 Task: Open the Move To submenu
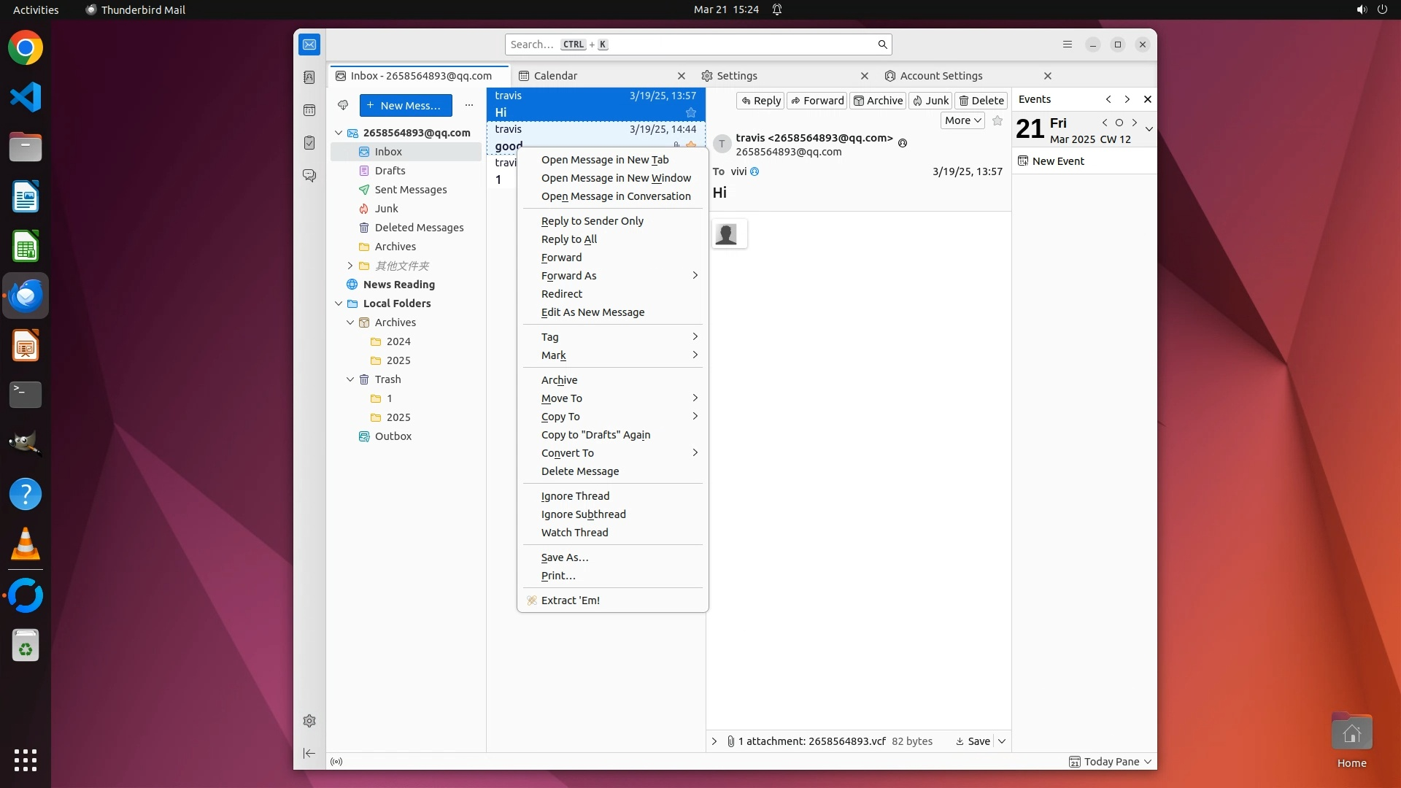point(561,398)
